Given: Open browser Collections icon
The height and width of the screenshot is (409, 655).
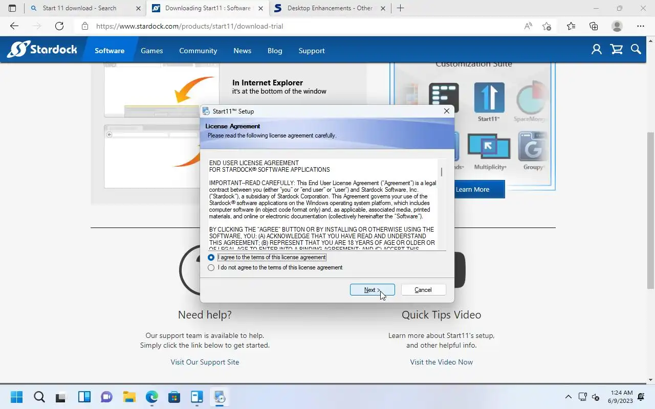Looking at the screenshot, I should click(x=594, y=26).
